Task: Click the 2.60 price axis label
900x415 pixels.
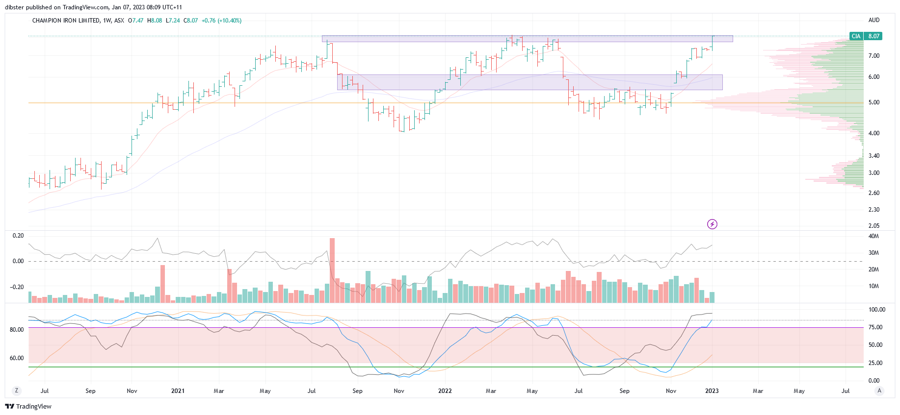Action: coord(874,193)
